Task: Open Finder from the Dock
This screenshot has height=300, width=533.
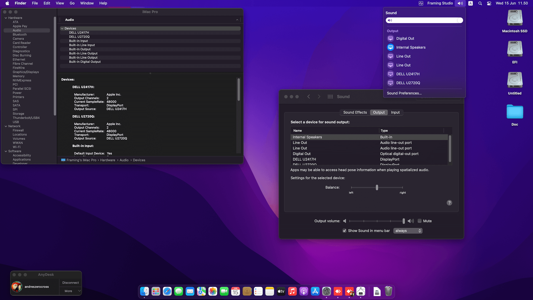Action: coord(144,291)
